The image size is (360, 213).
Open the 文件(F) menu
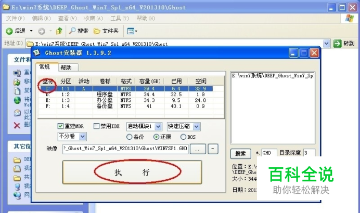point(16,18)
